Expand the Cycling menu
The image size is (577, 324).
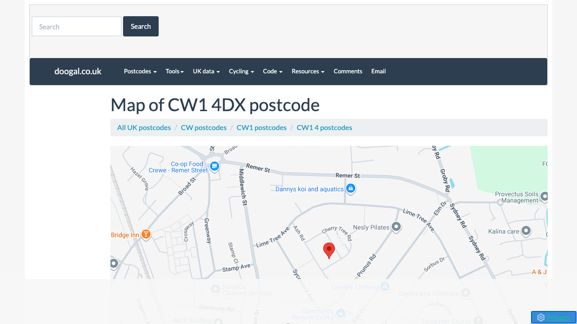tap(241, 71)
